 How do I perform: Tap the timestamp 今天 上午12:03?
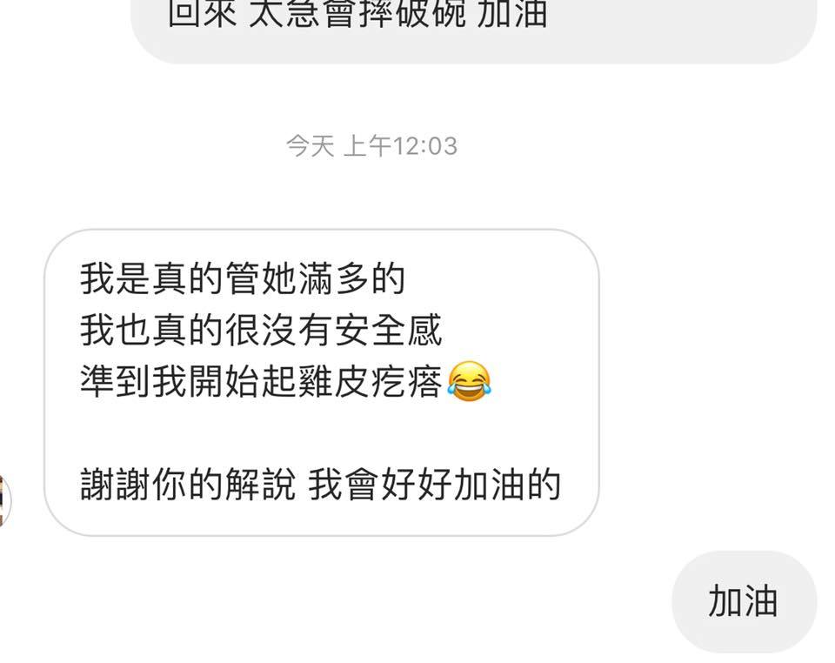[371, 146]
